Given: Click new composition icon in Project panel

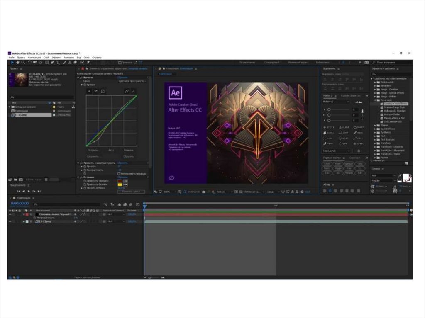Looking at the screenshot, I should tap(21, 180).
